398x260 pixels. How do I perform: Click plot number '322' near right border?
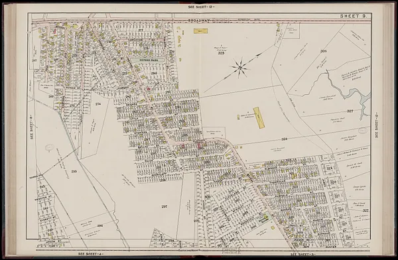tap(365, 210)
